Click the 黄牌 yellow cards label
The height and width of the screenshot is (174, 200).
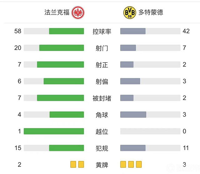[x=102, y=164]
